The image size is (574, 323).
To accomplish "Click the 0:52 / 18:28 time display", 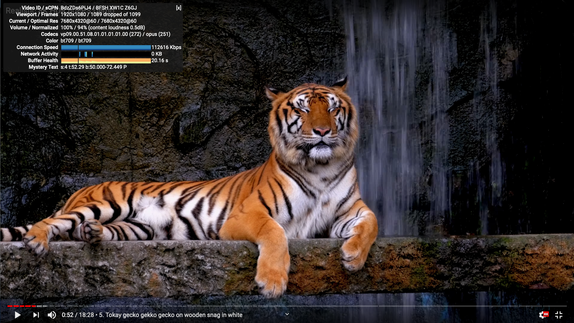I will (x=78, y=315).
